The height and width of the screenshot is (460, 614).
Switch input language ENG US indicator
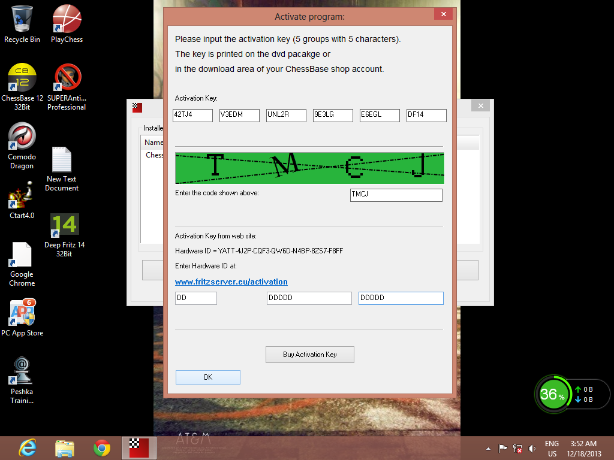coord(552,448)
